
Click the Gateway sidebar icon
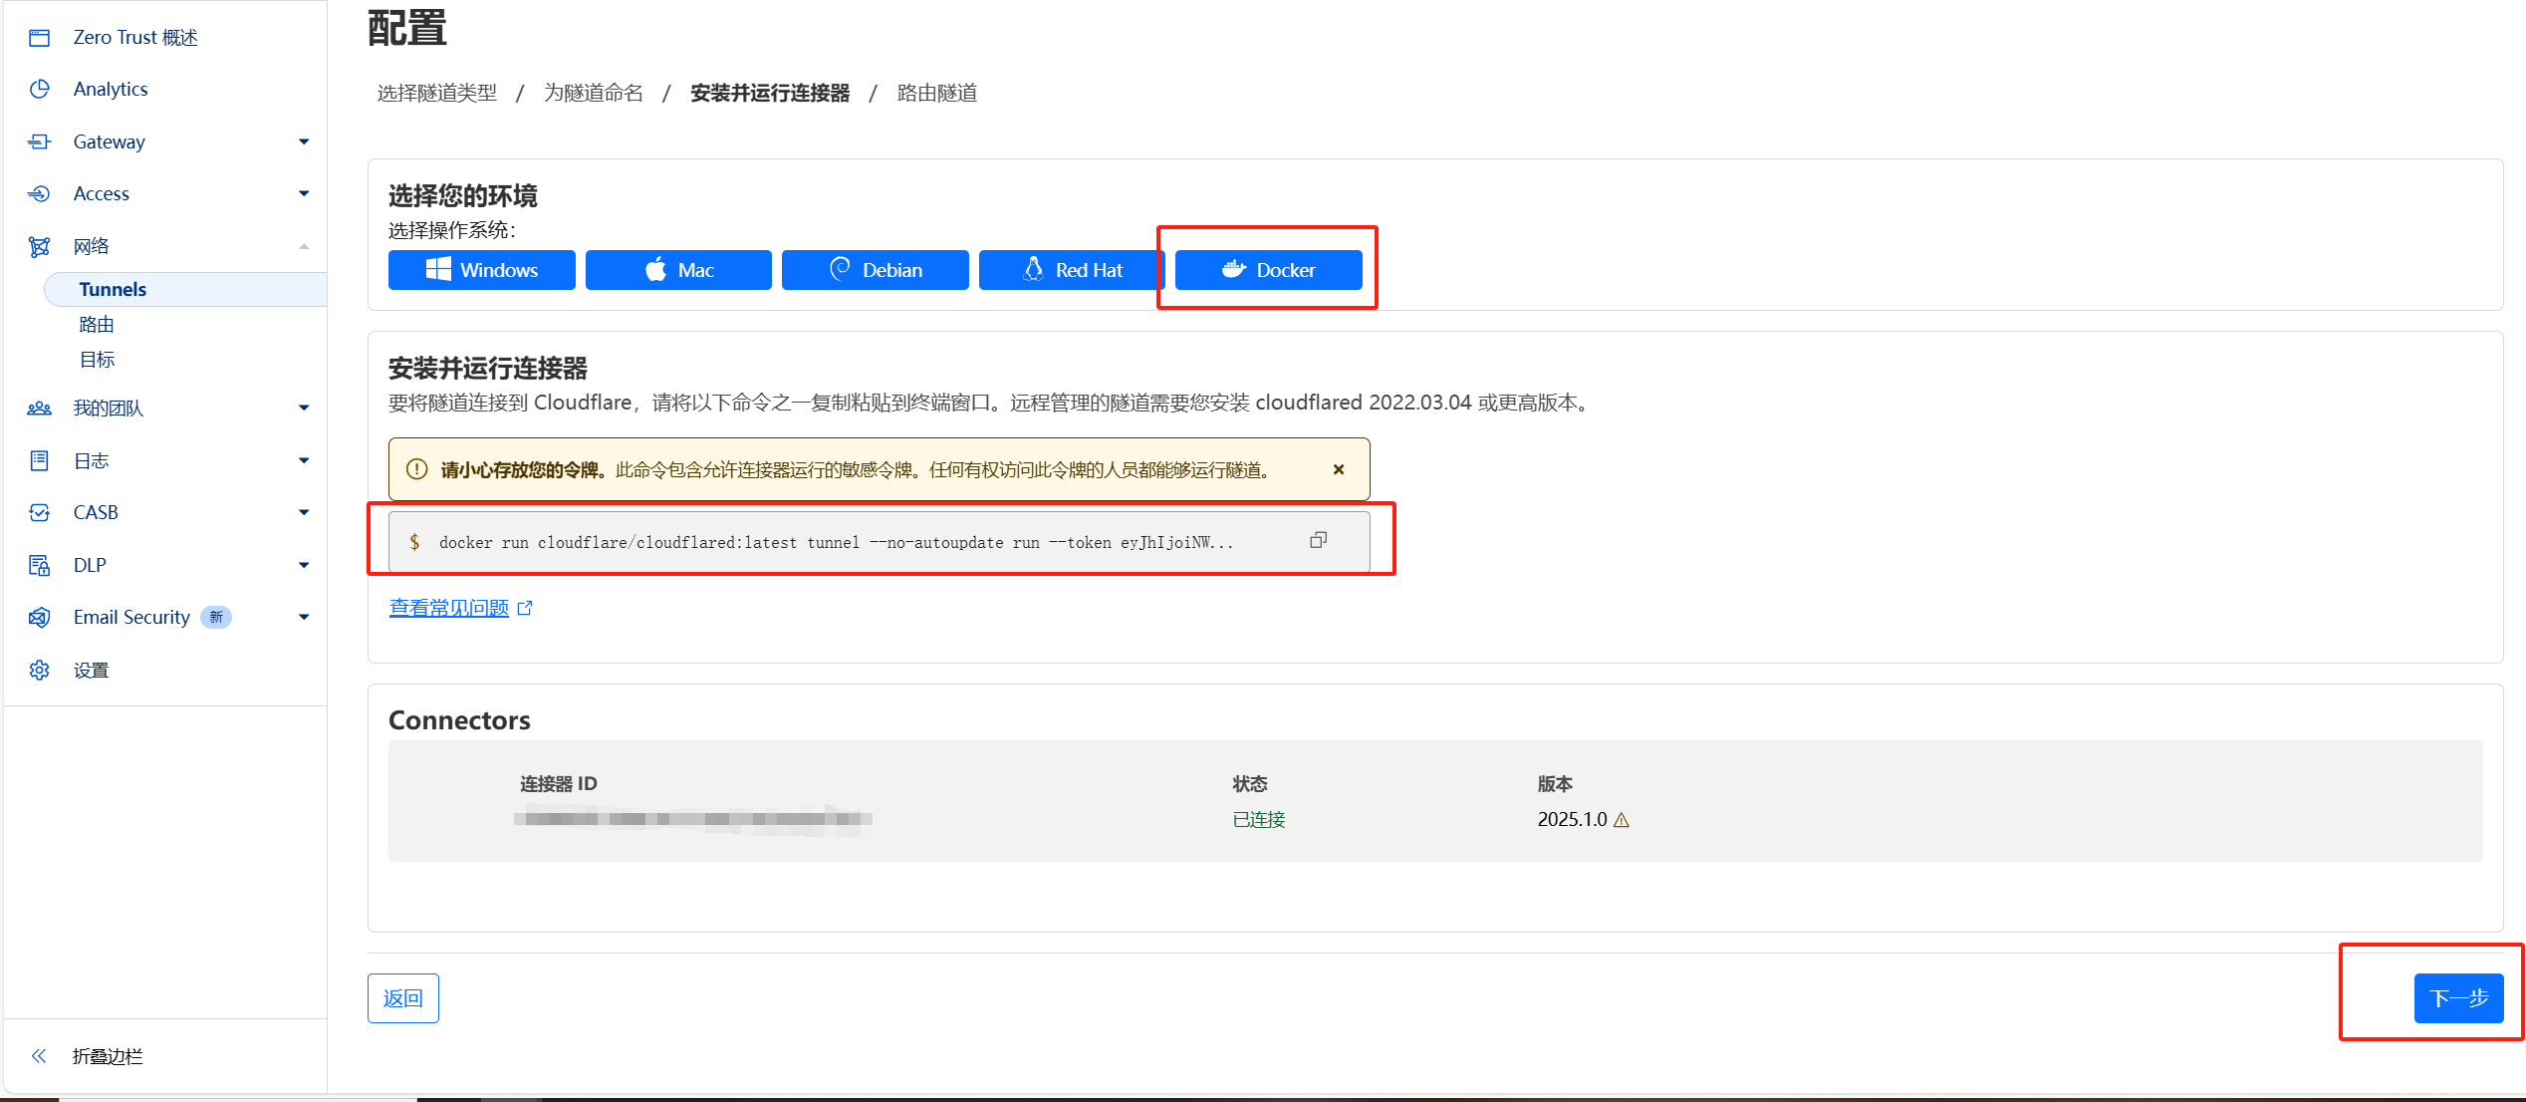coord(39,140)
